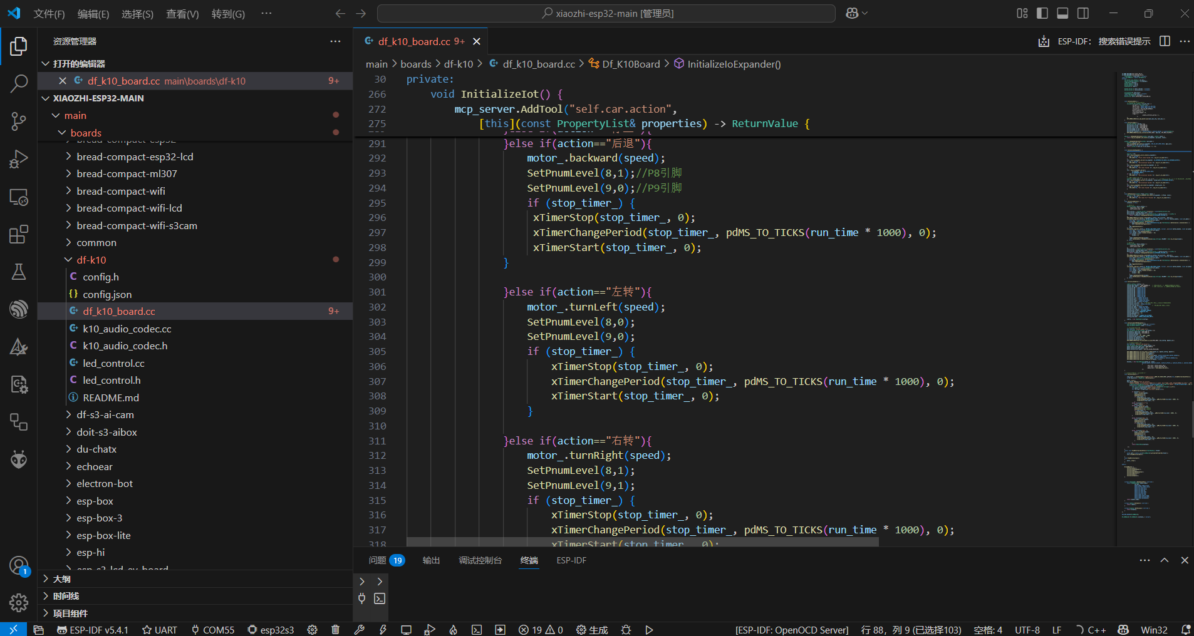Screen dimensions: 1194x636
Task: Toggle the bottom panel layout button
Action: 1062,13
